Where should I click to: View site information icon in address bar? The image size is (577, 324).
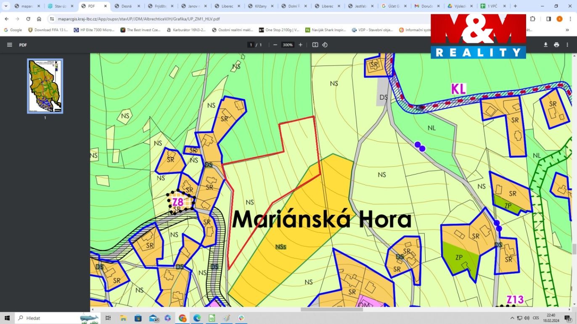click(x=52, y=19)
